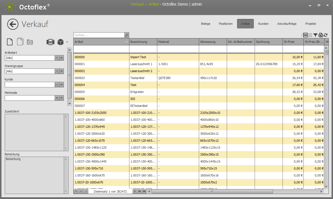Browse customers with the Kunde ellipsis button
Screen dimensions: 333x199
pyautogui.click(x=57, y=85)
